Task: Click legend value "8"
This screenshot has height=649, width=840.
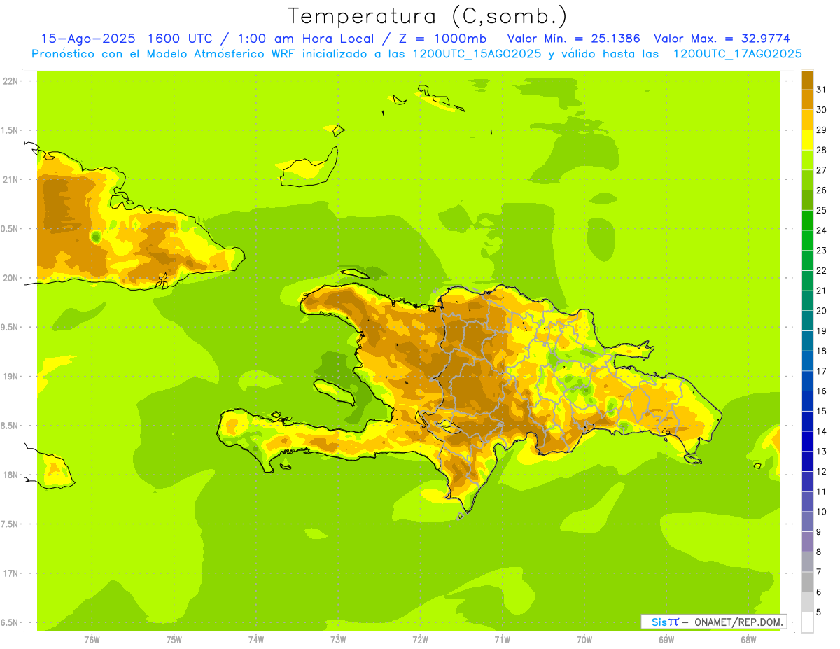Action: click(819, 552)
